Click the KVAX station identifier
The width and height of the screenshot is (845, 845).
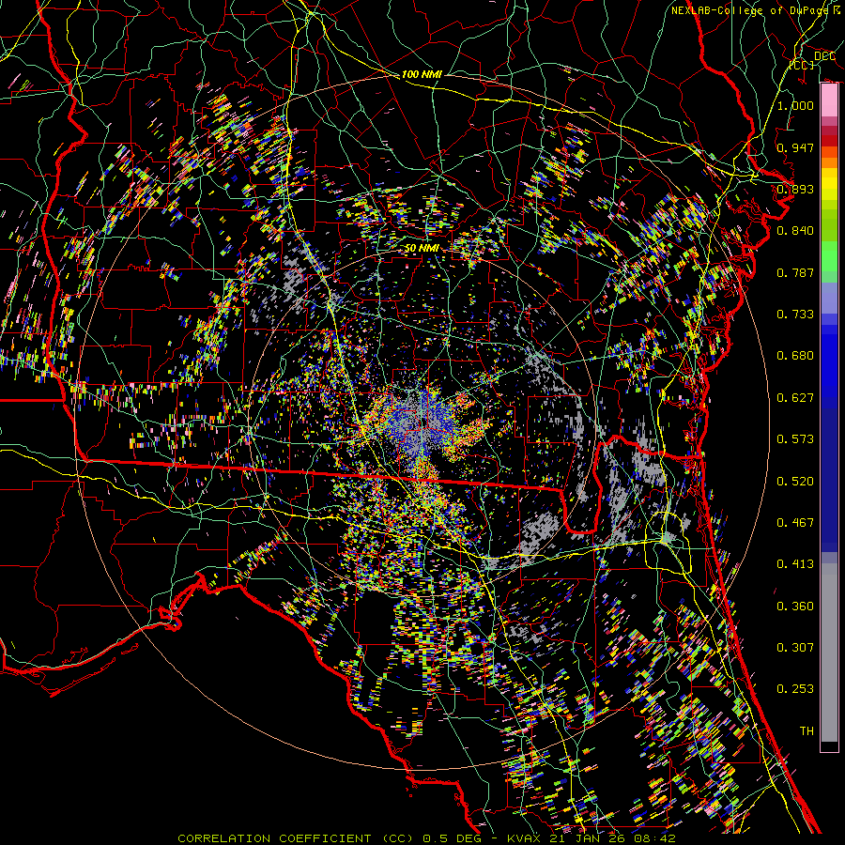[x=524, y=838]
